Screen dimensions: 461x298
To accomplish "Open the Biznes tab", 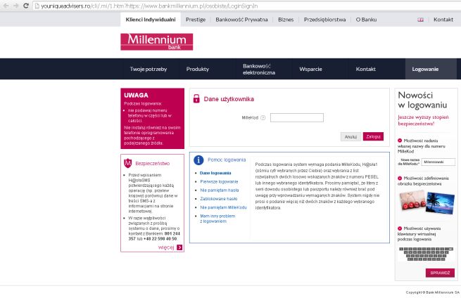I will (x=286, y=20).
